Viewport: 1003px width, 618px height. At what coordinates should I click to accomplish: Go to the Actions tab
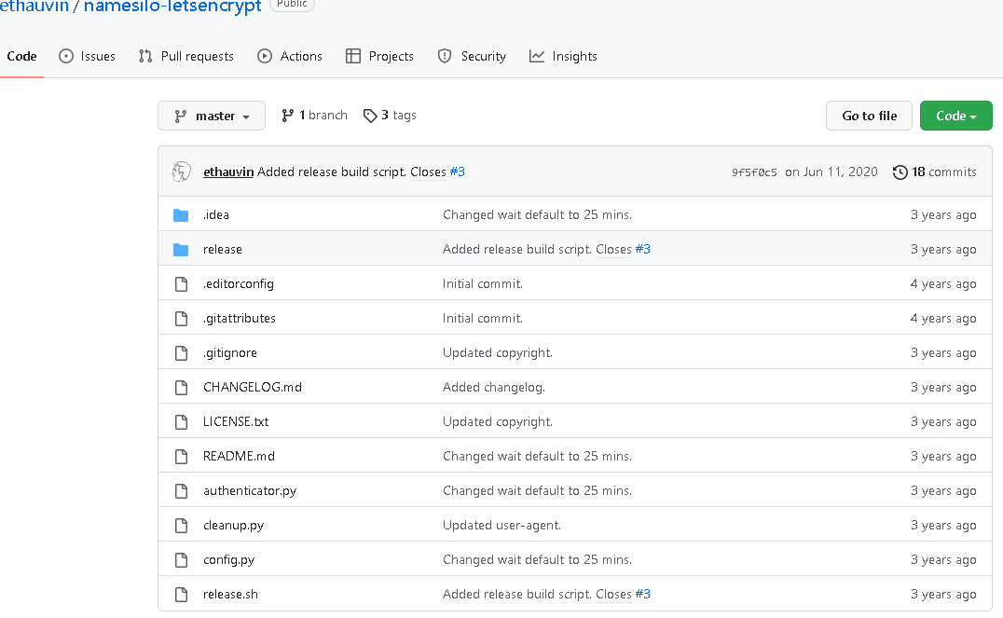(x=290, y=57)
